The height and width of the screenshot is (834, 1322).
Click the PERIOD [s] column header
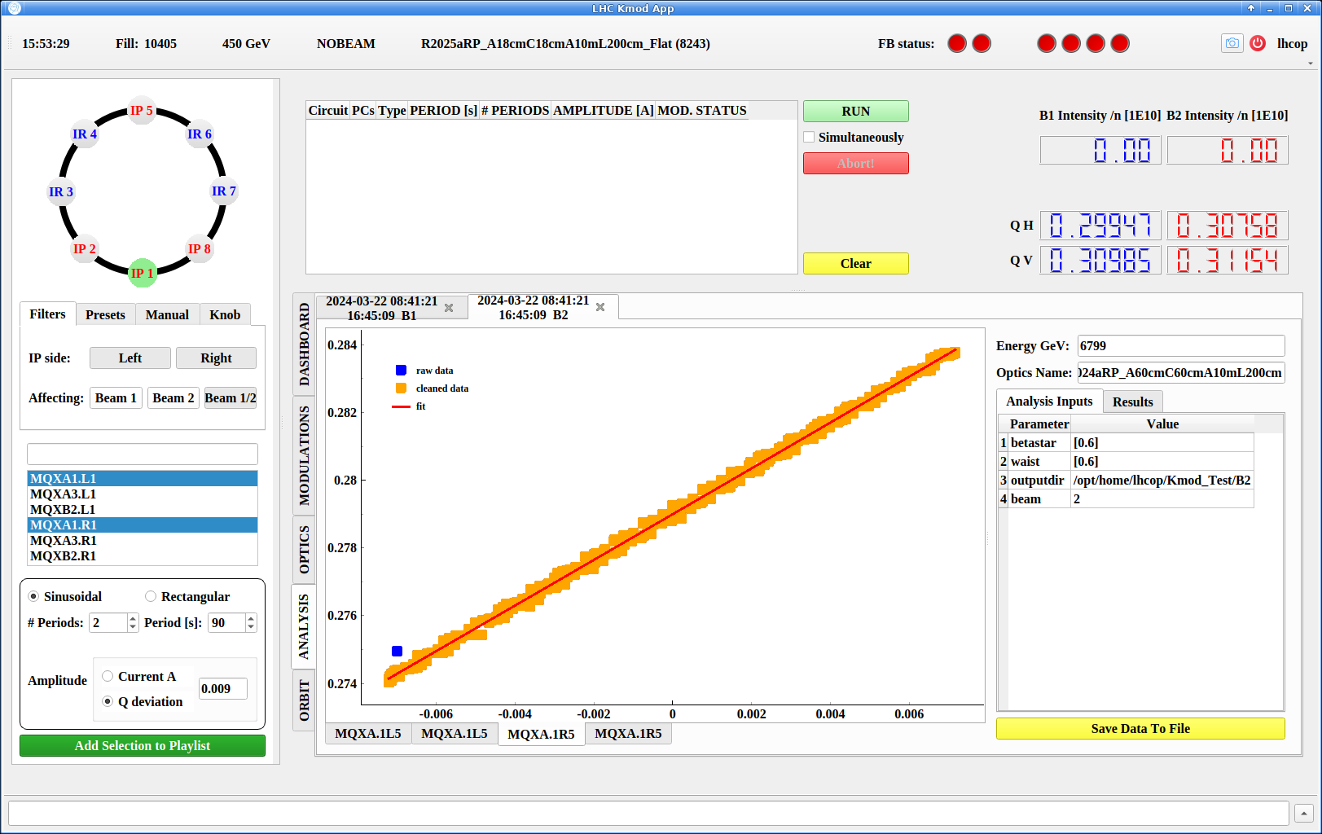click(x=443, y=110)
